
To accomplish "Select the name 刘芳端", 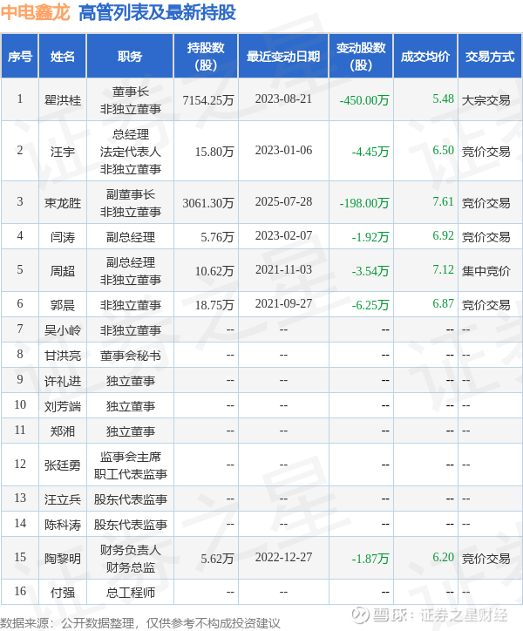I will click(63, 406).
